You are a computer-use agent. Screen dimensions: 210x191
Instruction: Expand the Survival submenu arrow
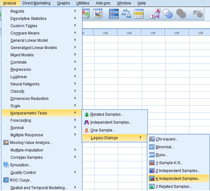(x=75, y=127)
